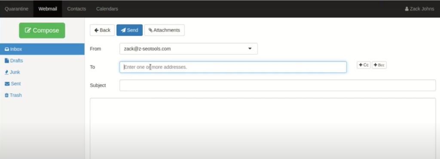The image size is (440, 159).
Task: Open the Calendars tab
Action: coord(107,9)
